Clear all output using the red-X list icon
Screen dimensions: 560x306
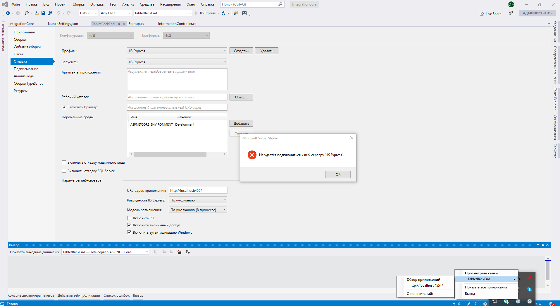179,252
